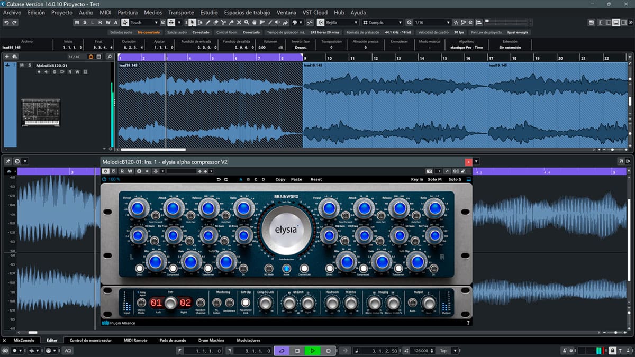Click the plugin Paste button
The width and height of the screenshot is (635, 357).
point(296,179)
